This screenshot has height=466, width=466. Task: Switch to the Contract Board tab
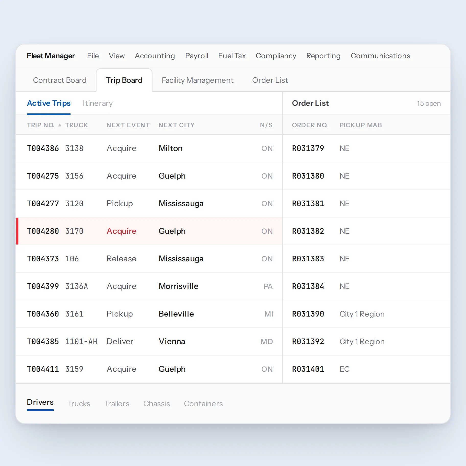(60, 80)
